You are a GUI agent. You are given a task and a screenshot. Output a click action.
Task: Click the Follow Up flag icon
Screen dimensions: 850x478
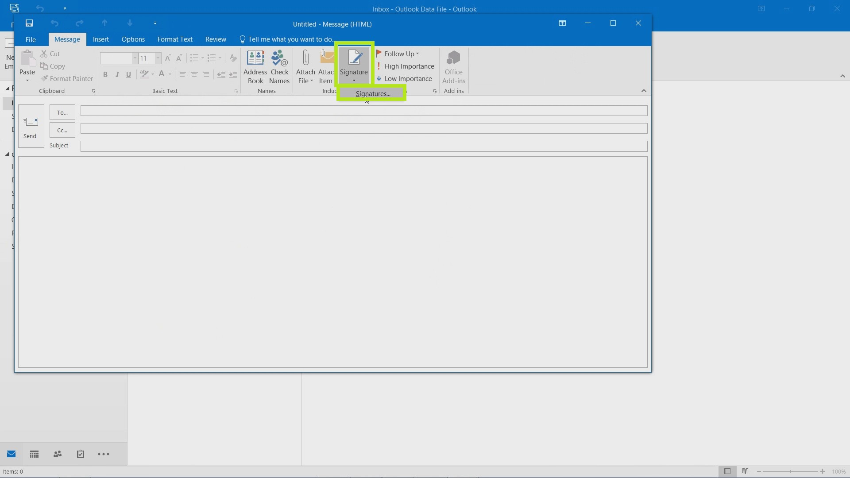(379, 53)
